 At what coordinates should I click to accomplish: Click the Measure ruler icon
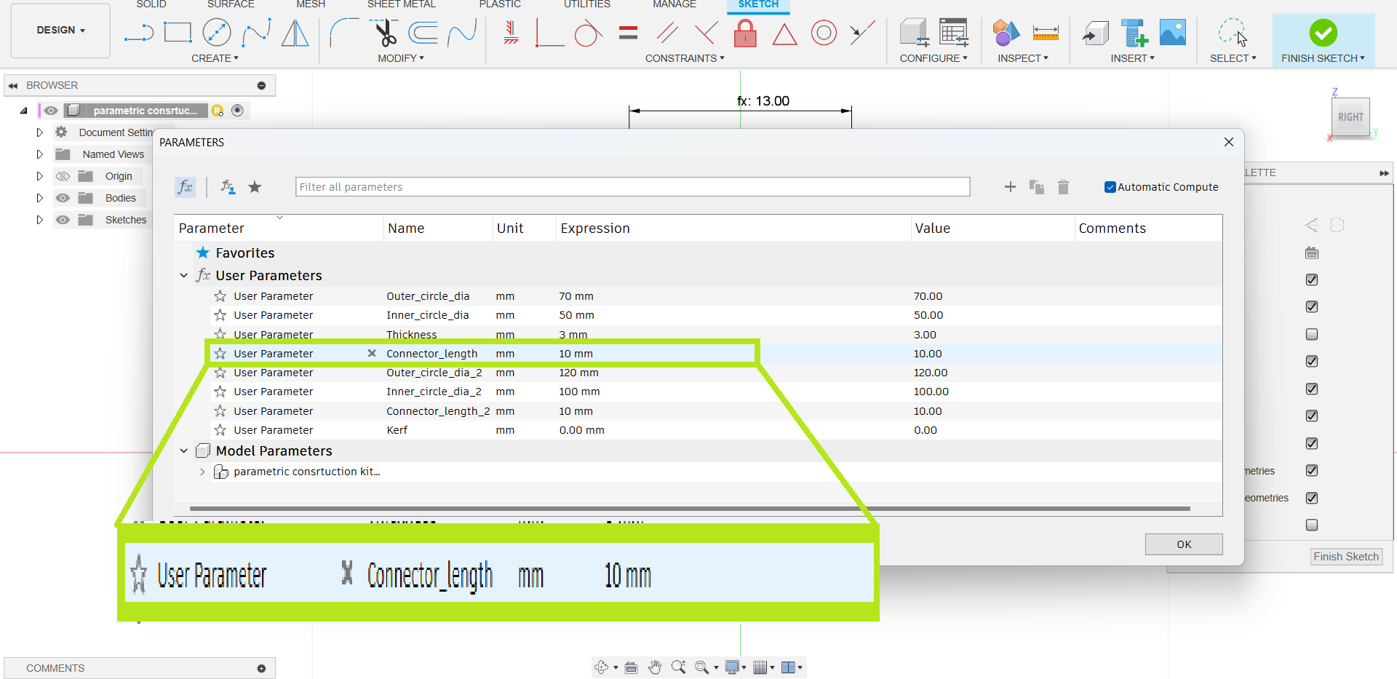point(1046,33)
